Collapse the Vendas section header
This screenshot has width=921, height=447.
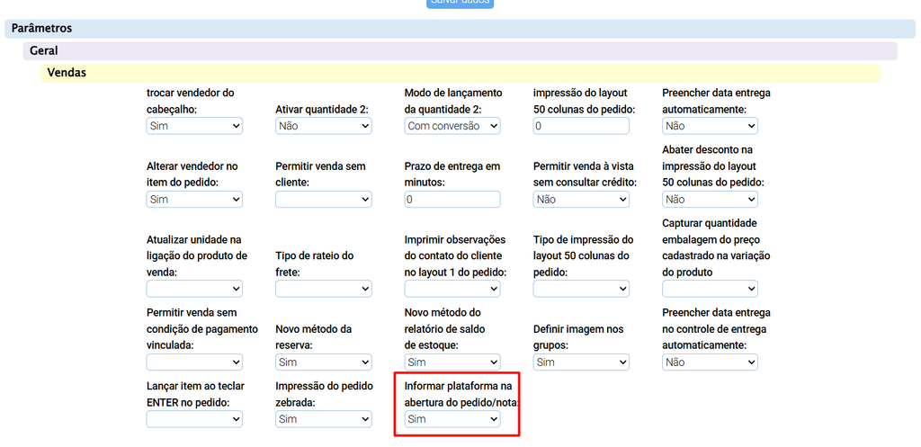(x=460, y=74)
